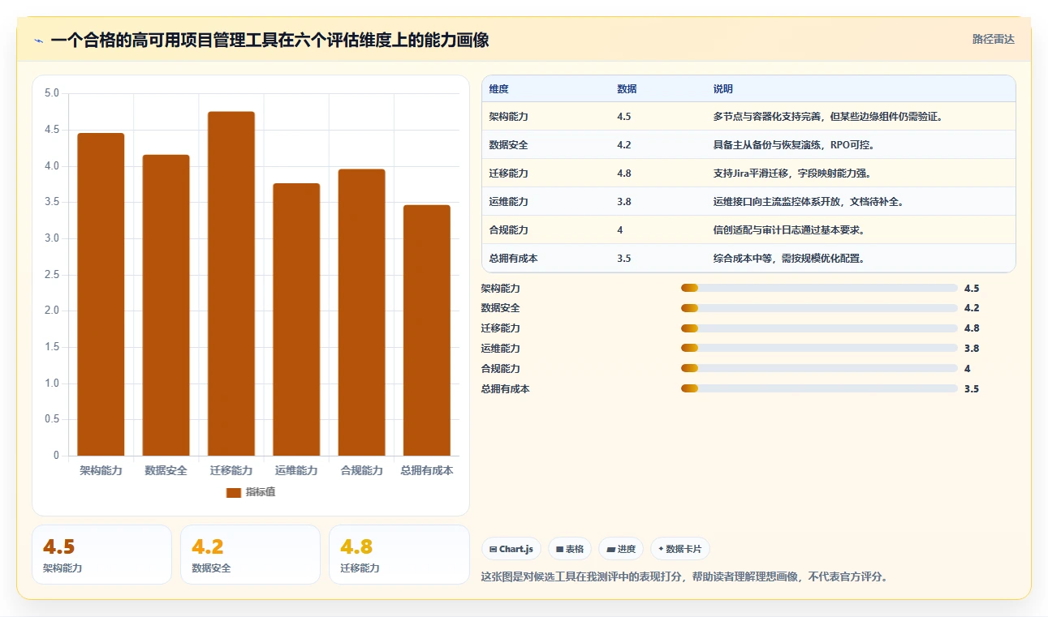The image size is (1048, 617).
Task: Click the 总拥有成本 progress bar
Action: click(x=819, y=389)
